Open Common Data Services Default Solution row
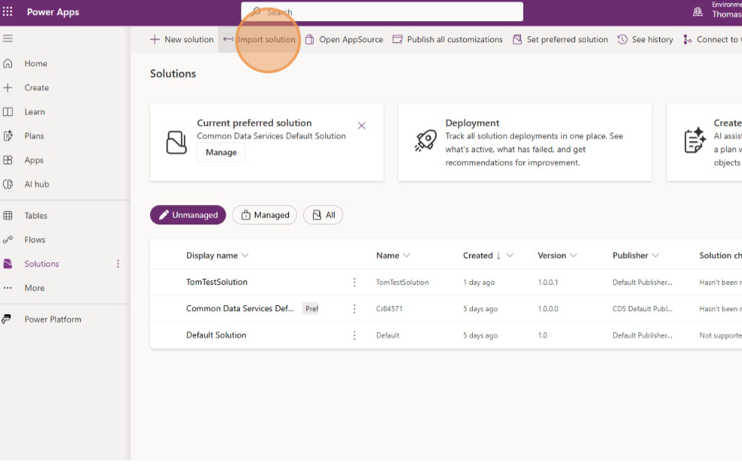742x464 pixels. [240, 309]
